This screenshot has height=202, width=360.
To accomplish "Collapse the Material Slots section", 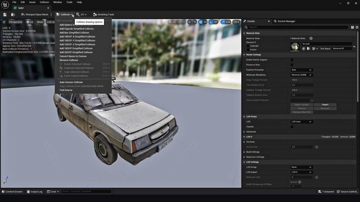I will pos(244,33).
